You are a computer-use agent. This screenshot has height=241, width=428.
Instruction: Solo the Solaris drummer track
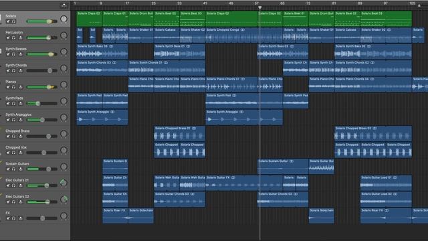(x=13, y=21)
